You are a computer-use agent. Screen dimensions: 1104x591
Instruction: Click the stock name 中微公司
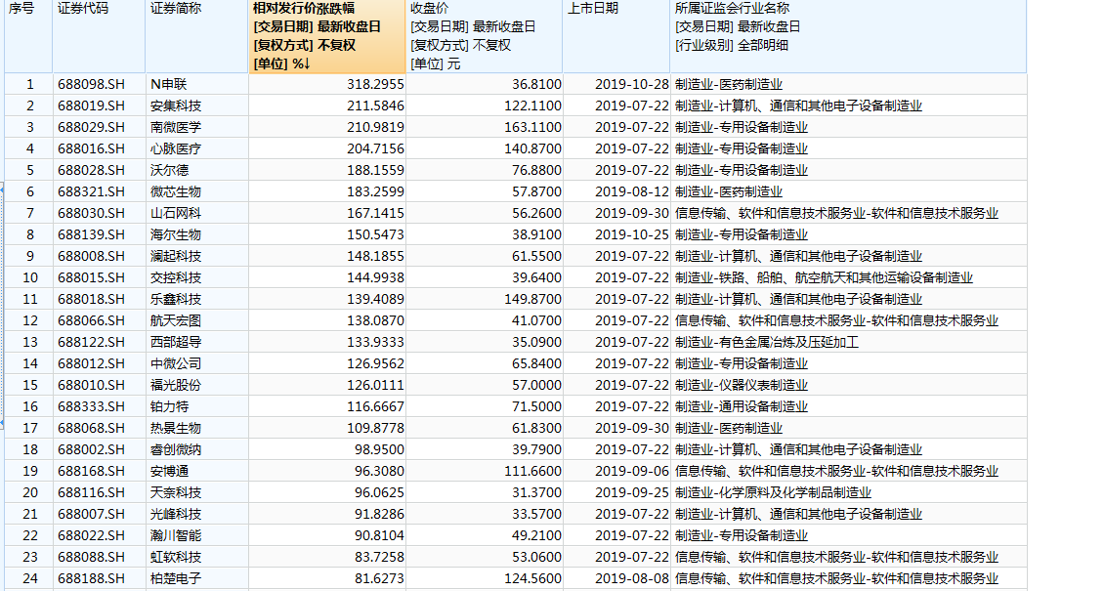coord(176,363)
